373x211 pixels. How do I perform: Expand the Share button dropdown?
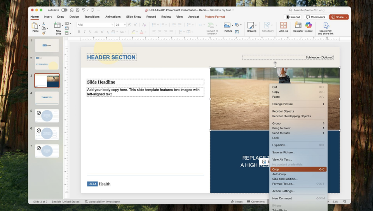(x=346, y=17)
